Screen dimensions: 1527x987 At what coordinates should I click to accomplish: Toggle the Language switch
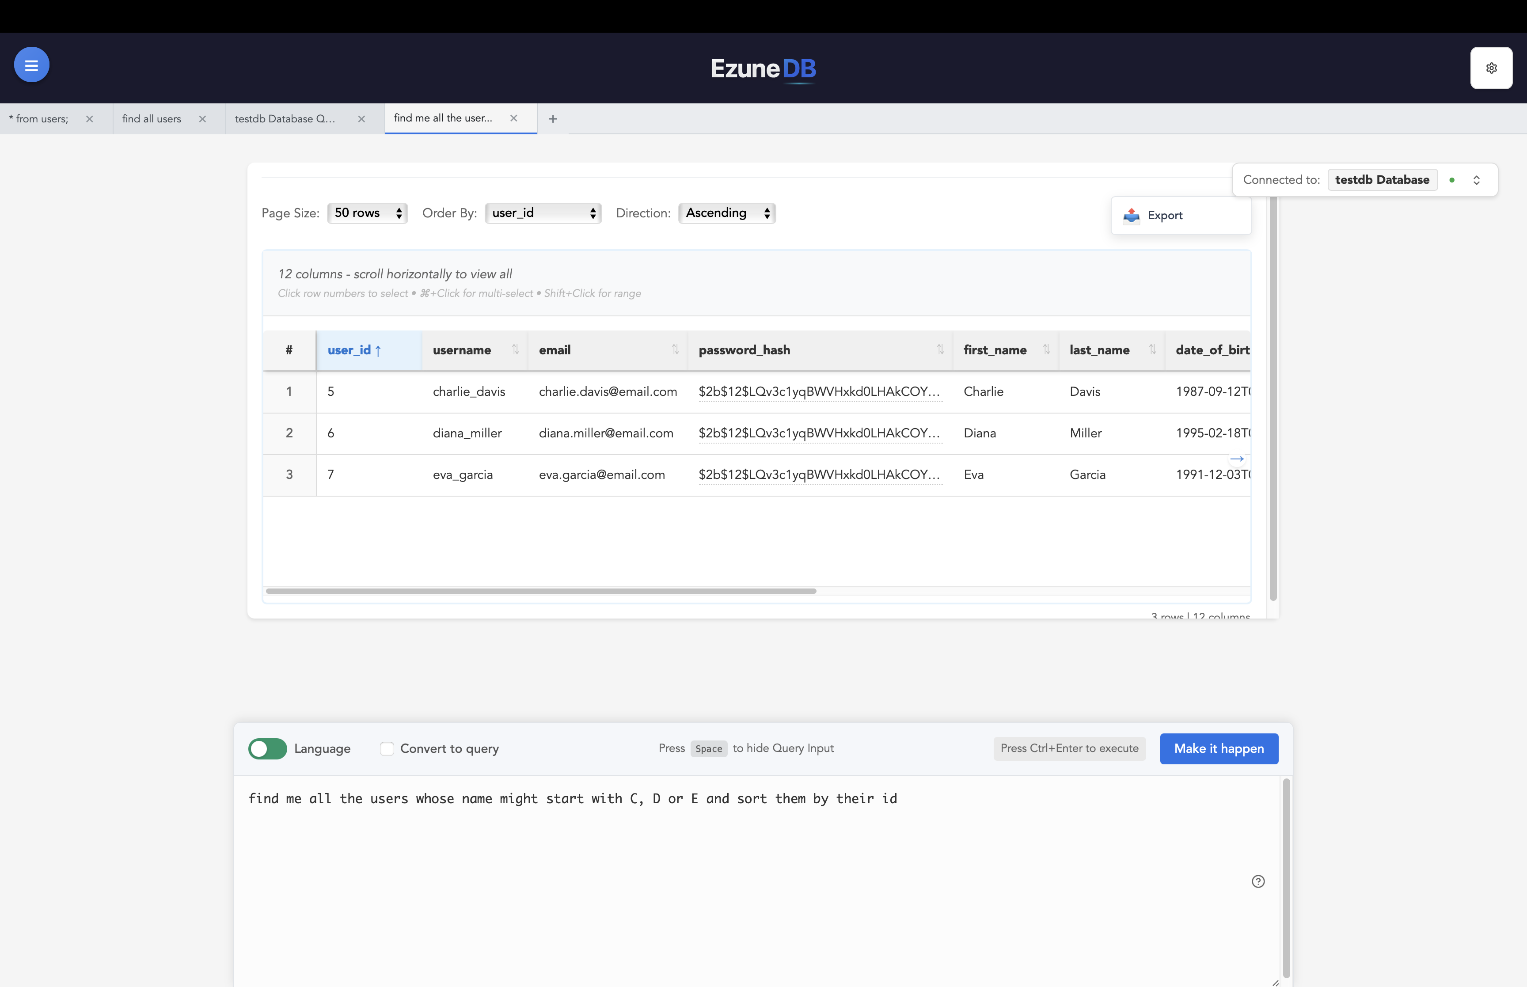268,748
